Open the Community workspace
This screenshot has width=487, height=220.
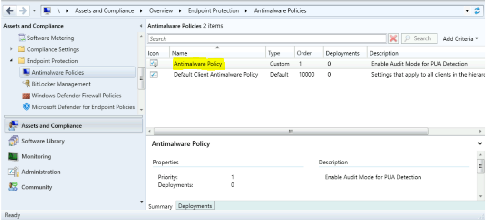tap(37, 187)
